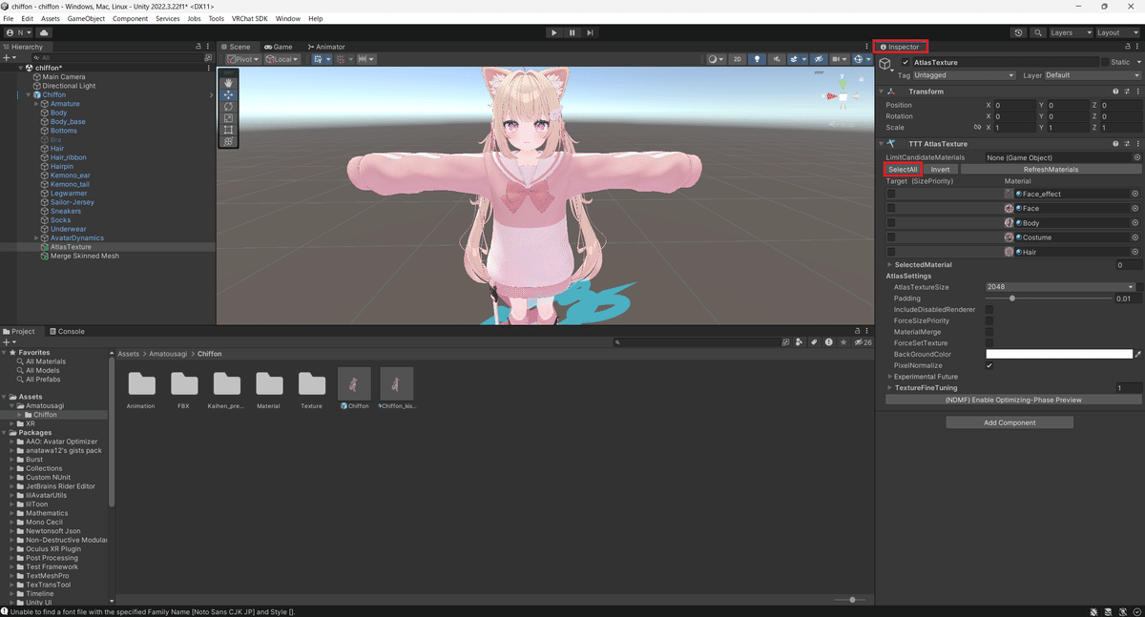This screenshot has width=1145, height=617.
Task: Open Transform component preset icon
Action: 1126,92
